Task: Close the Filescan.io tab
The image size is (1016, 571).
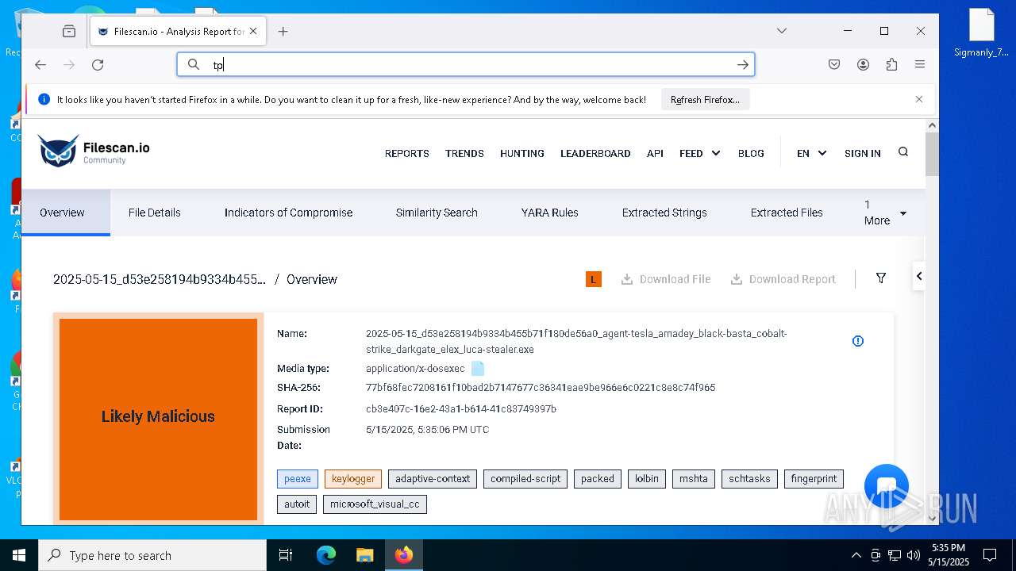Action: click(x=253, y=31)
